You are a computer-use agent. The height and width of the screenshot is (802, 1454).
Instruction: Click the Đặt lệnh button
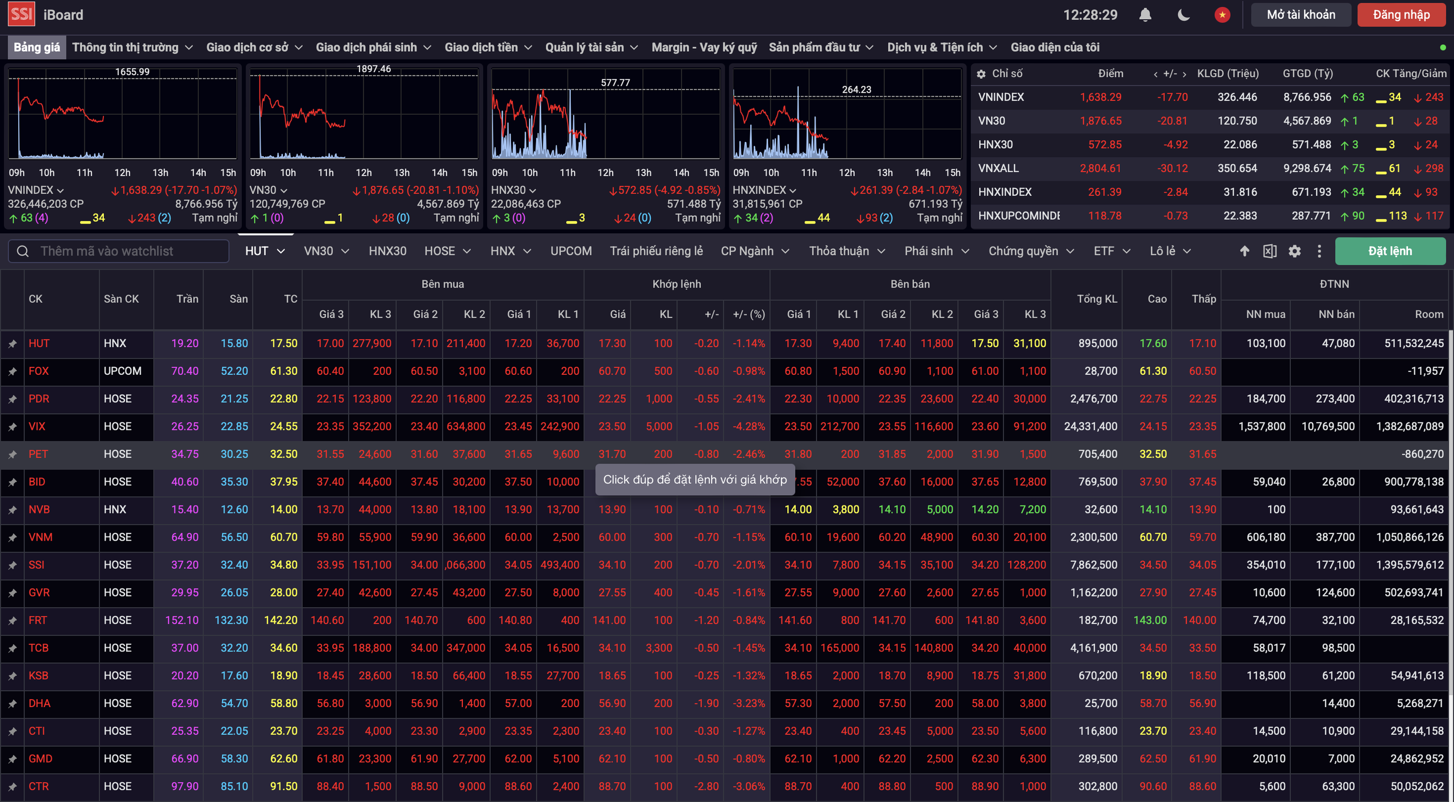point(1390,251)
